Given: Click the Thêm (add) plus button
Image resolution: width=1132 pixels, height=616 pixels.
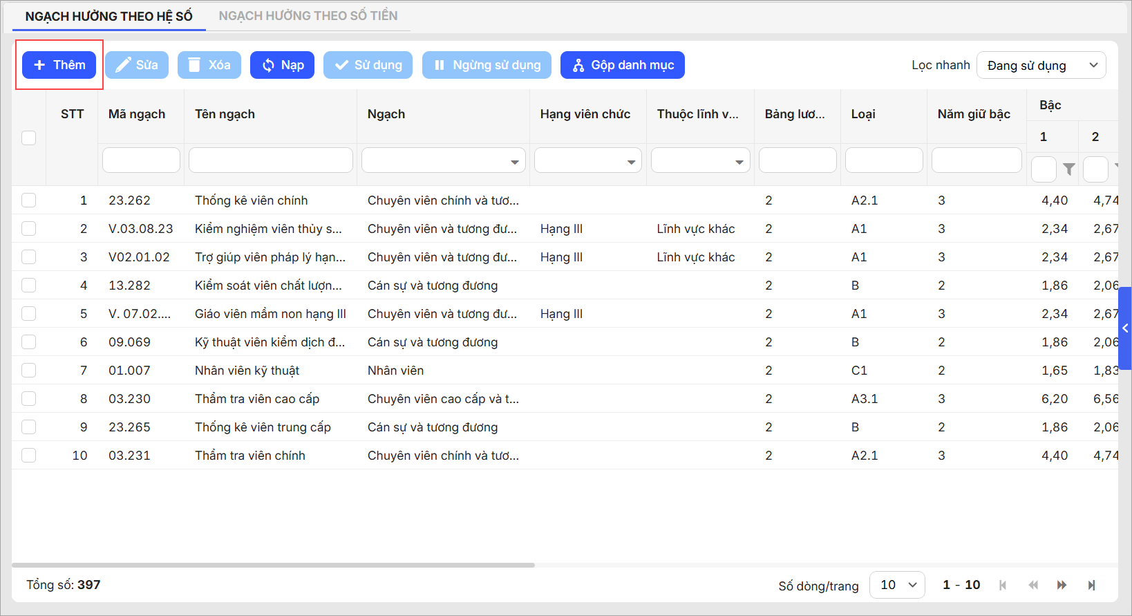Looking at the screenshot, I should coord(59,65).
